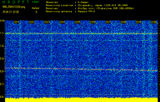
Task: Click the kHz axis unit label
Action: click(2, 21)
